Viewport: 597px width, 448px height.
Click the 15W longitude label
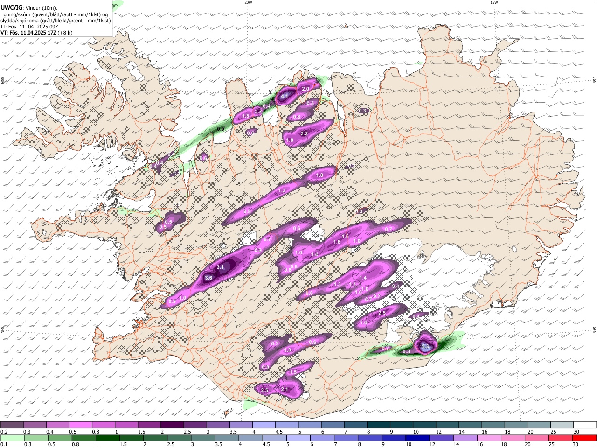coord(494,2)
